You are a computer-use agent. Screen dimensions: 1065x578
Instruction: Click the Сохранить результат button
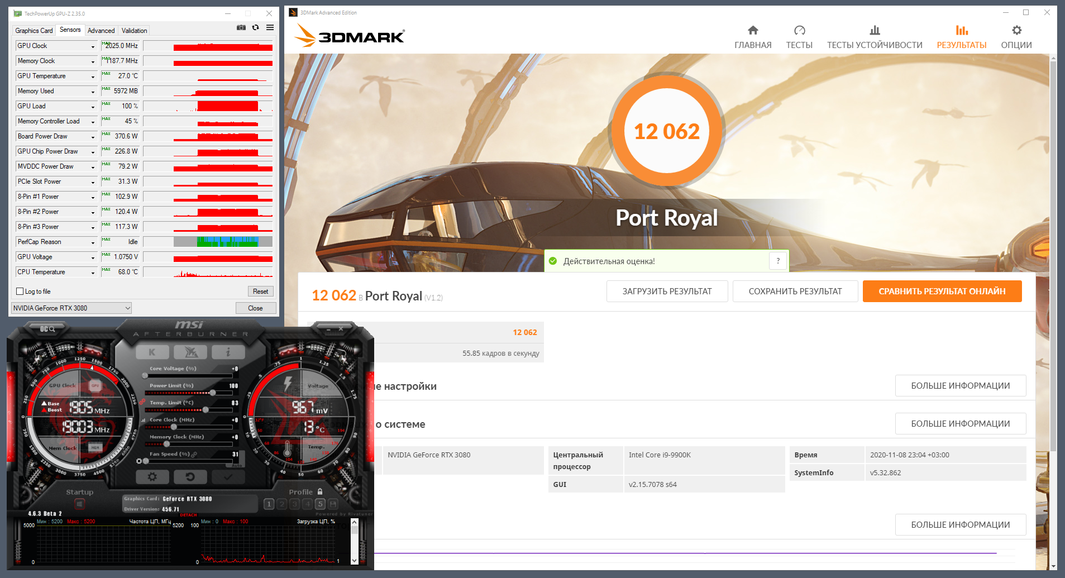pyautogui.click(x=795, y=291)
